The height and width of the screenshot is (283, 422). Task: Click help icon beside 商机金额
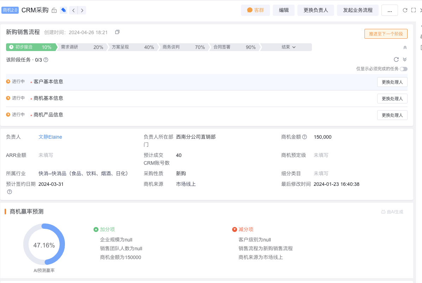305,137
